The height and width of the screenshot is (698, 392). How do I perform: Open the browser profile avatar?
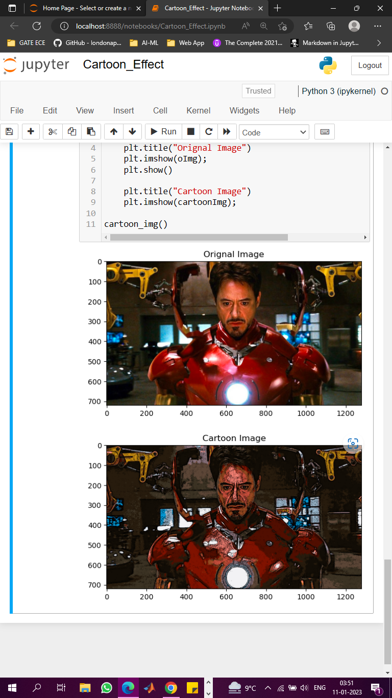354,26
